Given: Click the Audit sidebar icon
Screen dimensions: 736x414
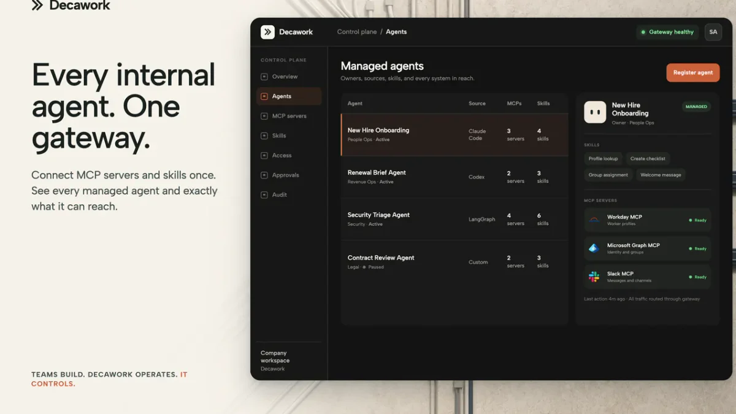Looking at the screenshot, I should click(264, 194).
